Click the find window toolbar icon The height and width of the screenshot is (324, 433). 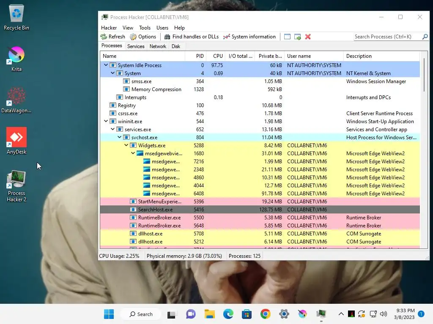[x=287, y=37]
